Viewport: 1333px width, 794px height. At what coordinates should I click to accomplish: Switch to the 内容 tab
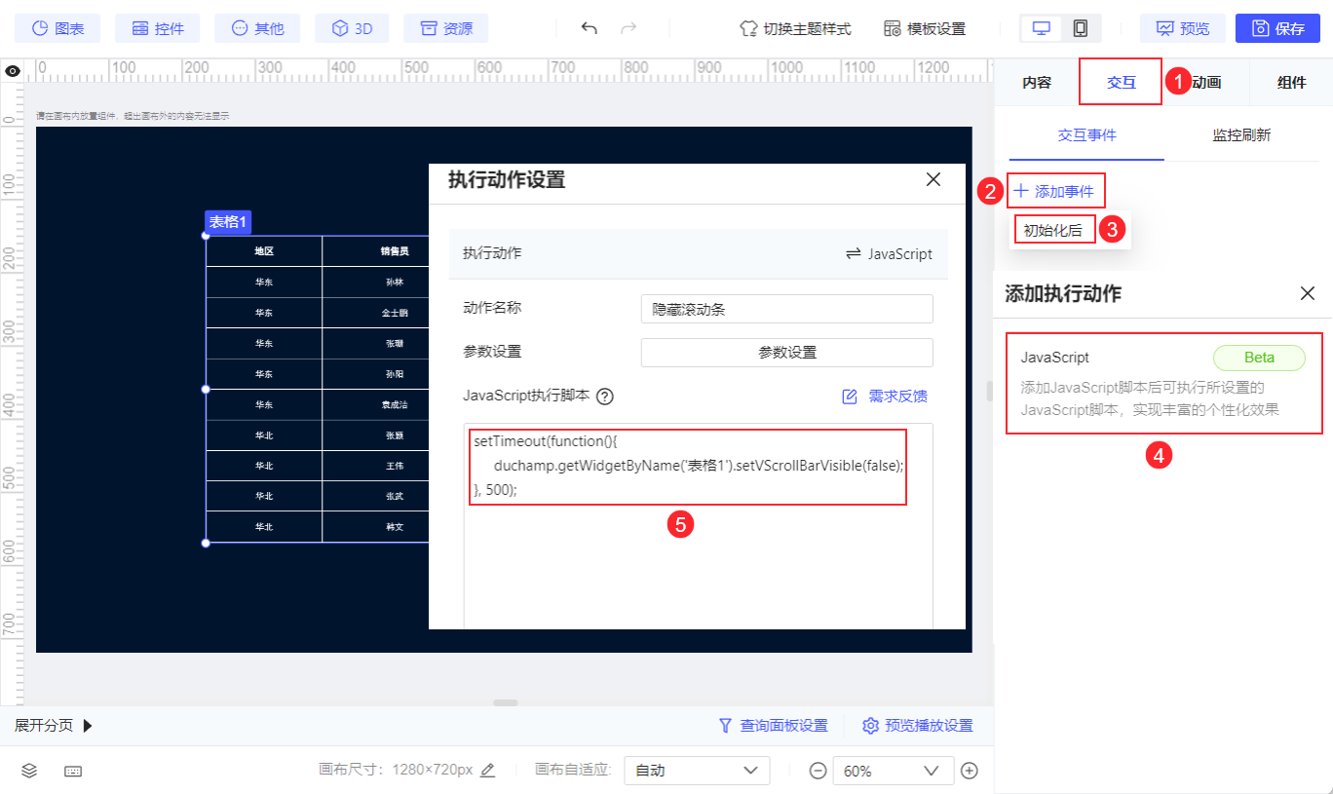[x=1037, y=82]
